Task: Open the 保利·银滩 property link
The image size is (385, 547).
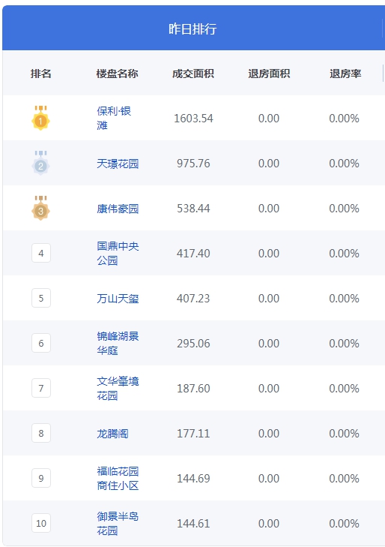Action: coord(114,119)
